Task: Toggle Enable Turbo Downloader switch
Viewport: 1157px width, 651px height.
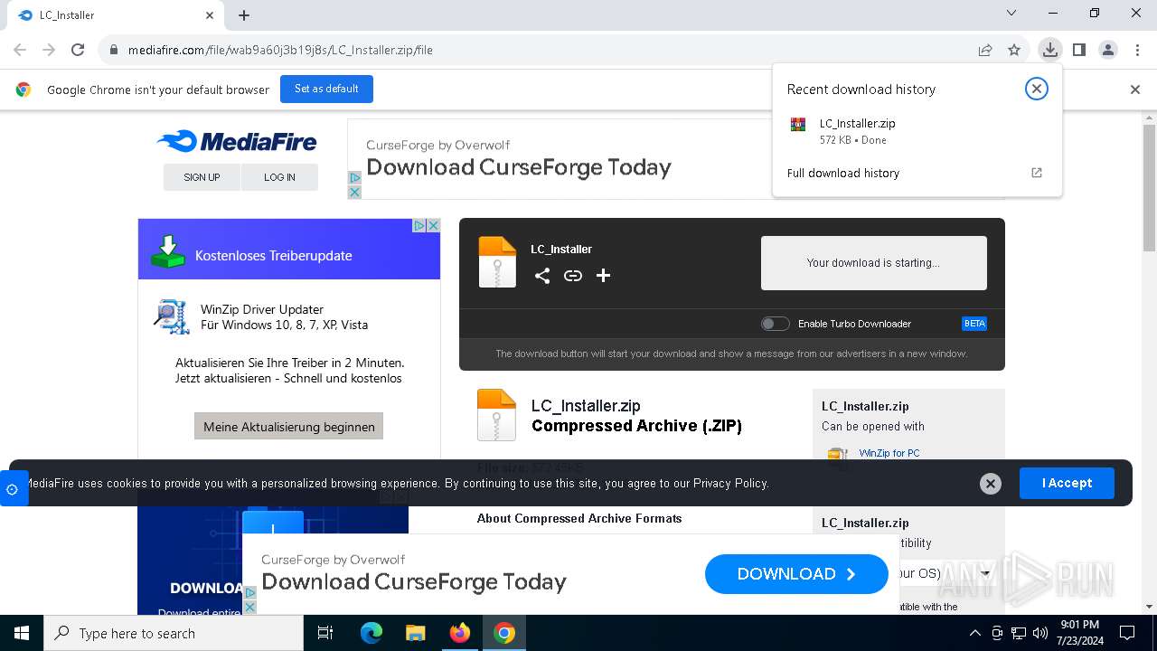Action: point(775,324)
